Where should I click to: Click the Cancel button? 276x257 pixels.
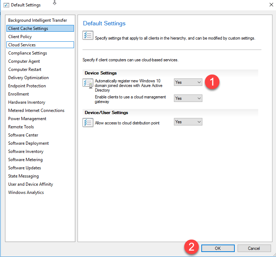pyautogui.click(x=254, y=248)
